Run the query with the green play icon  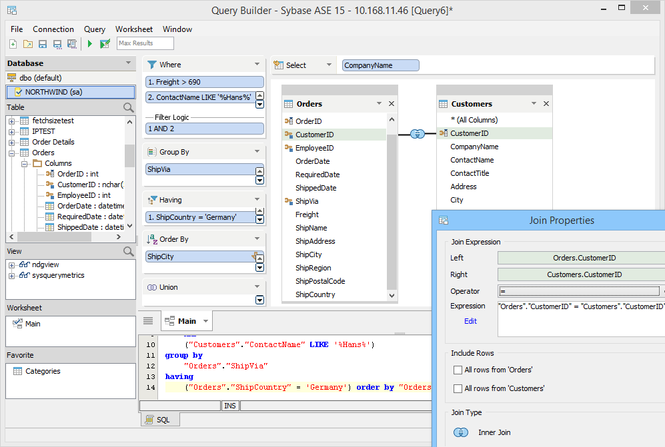(x=89, y=44)
